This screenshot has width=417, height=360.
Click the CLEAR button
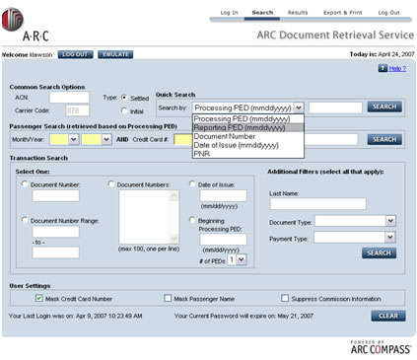pyautogui.click(x=388, y=316)
